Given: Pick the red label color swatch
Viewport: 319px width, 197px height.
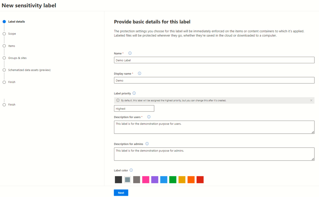Looking at the screenshot, I should tap(200, 180).
